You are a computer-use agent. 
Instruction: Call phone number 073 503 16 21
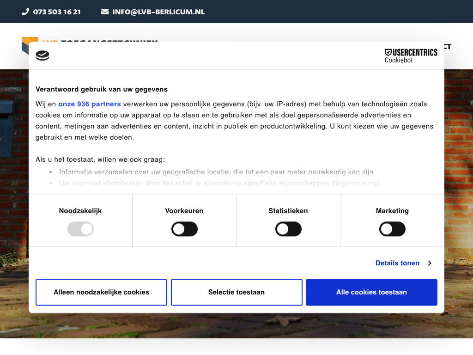pyautogui.click(x=57, y=12)
